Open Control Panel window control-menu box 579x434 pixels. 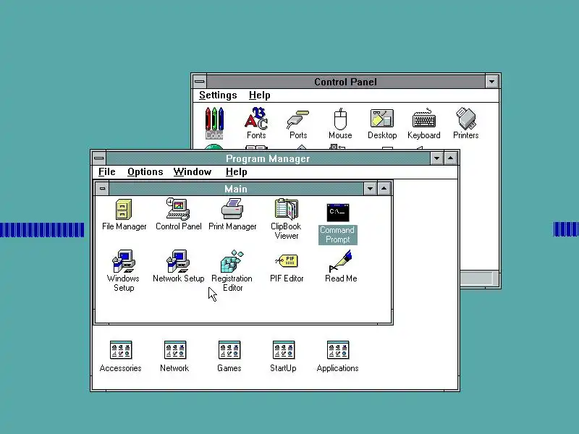(200, 82)
